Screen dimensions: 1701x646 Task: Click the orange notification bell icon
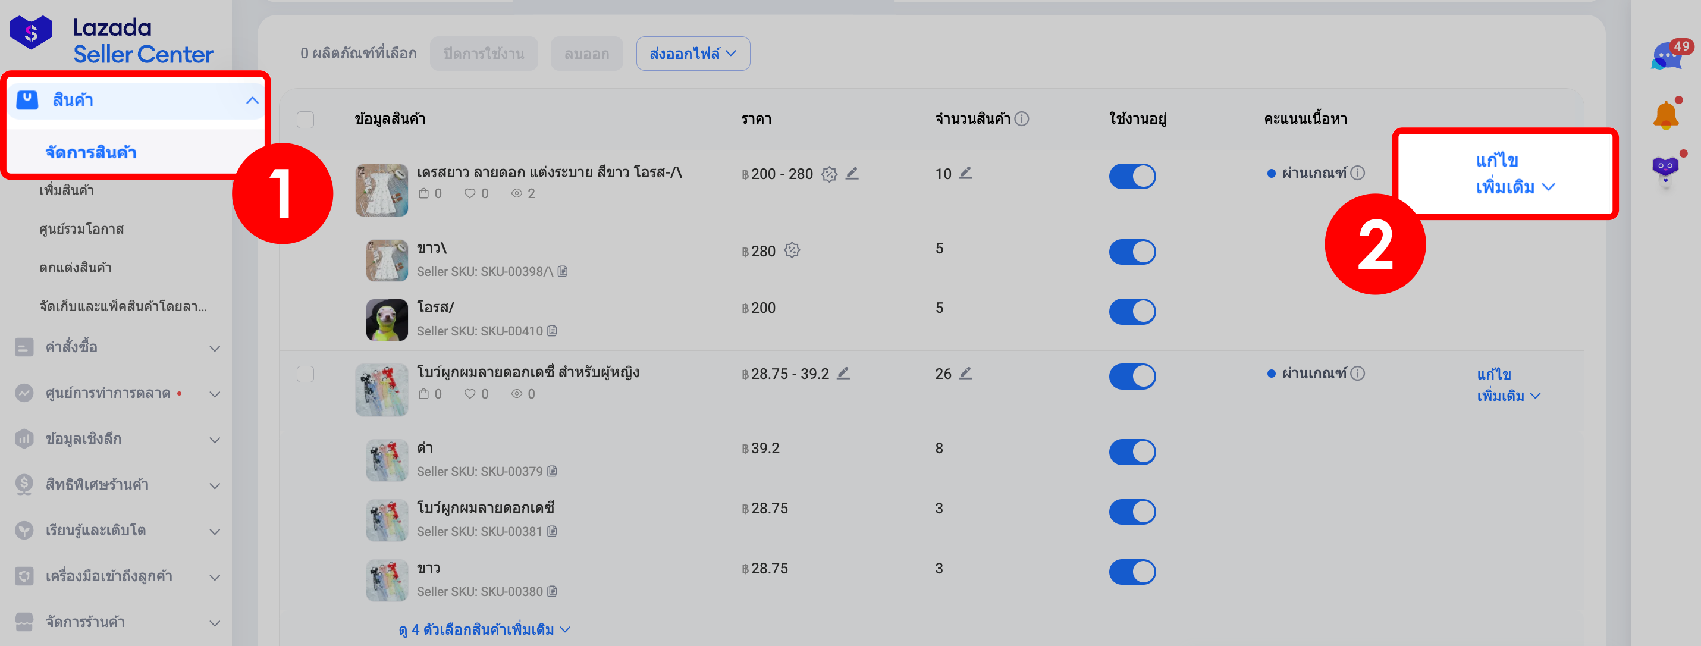pyautogui.click(x=1665, y=115)
